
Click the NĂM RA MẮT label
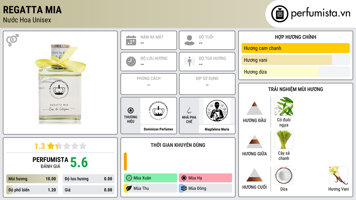pos(152,37)
